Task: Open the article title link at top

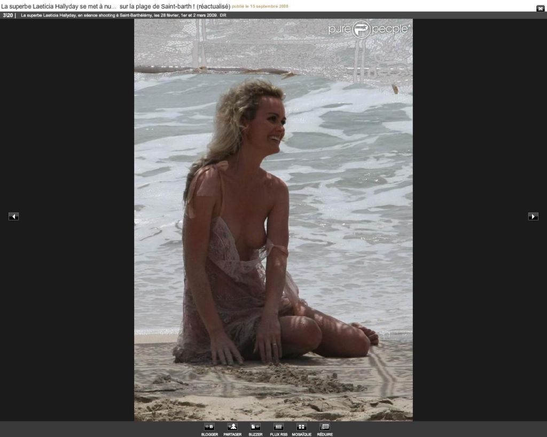Action: tap(115, 6)
